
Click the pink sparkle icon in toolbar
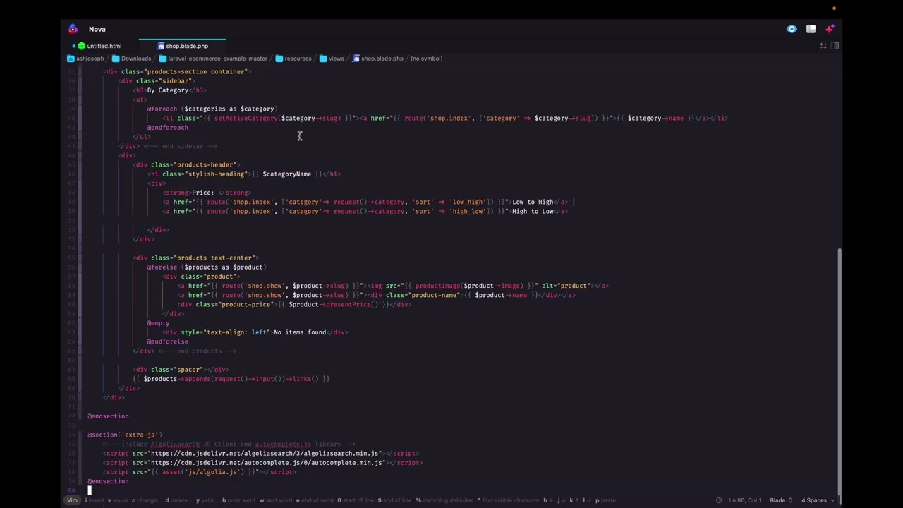[830, 29]
